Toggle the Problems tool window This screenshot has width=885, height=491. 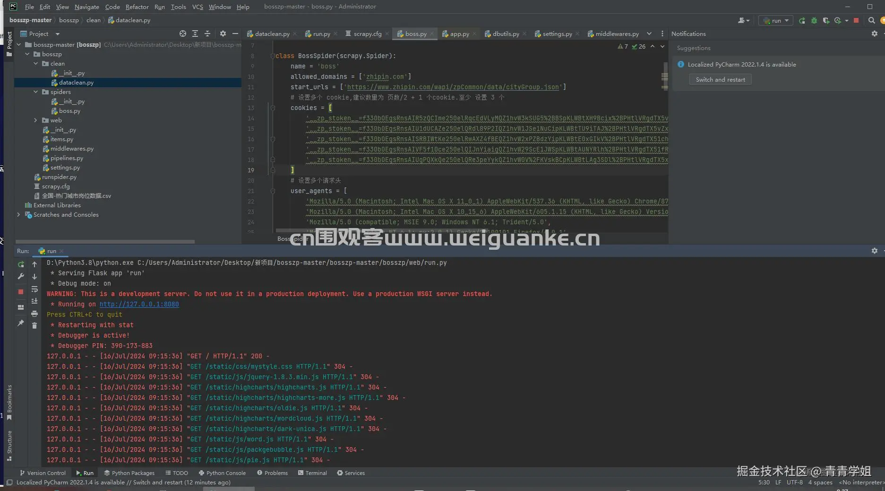(x=272, y=473)
